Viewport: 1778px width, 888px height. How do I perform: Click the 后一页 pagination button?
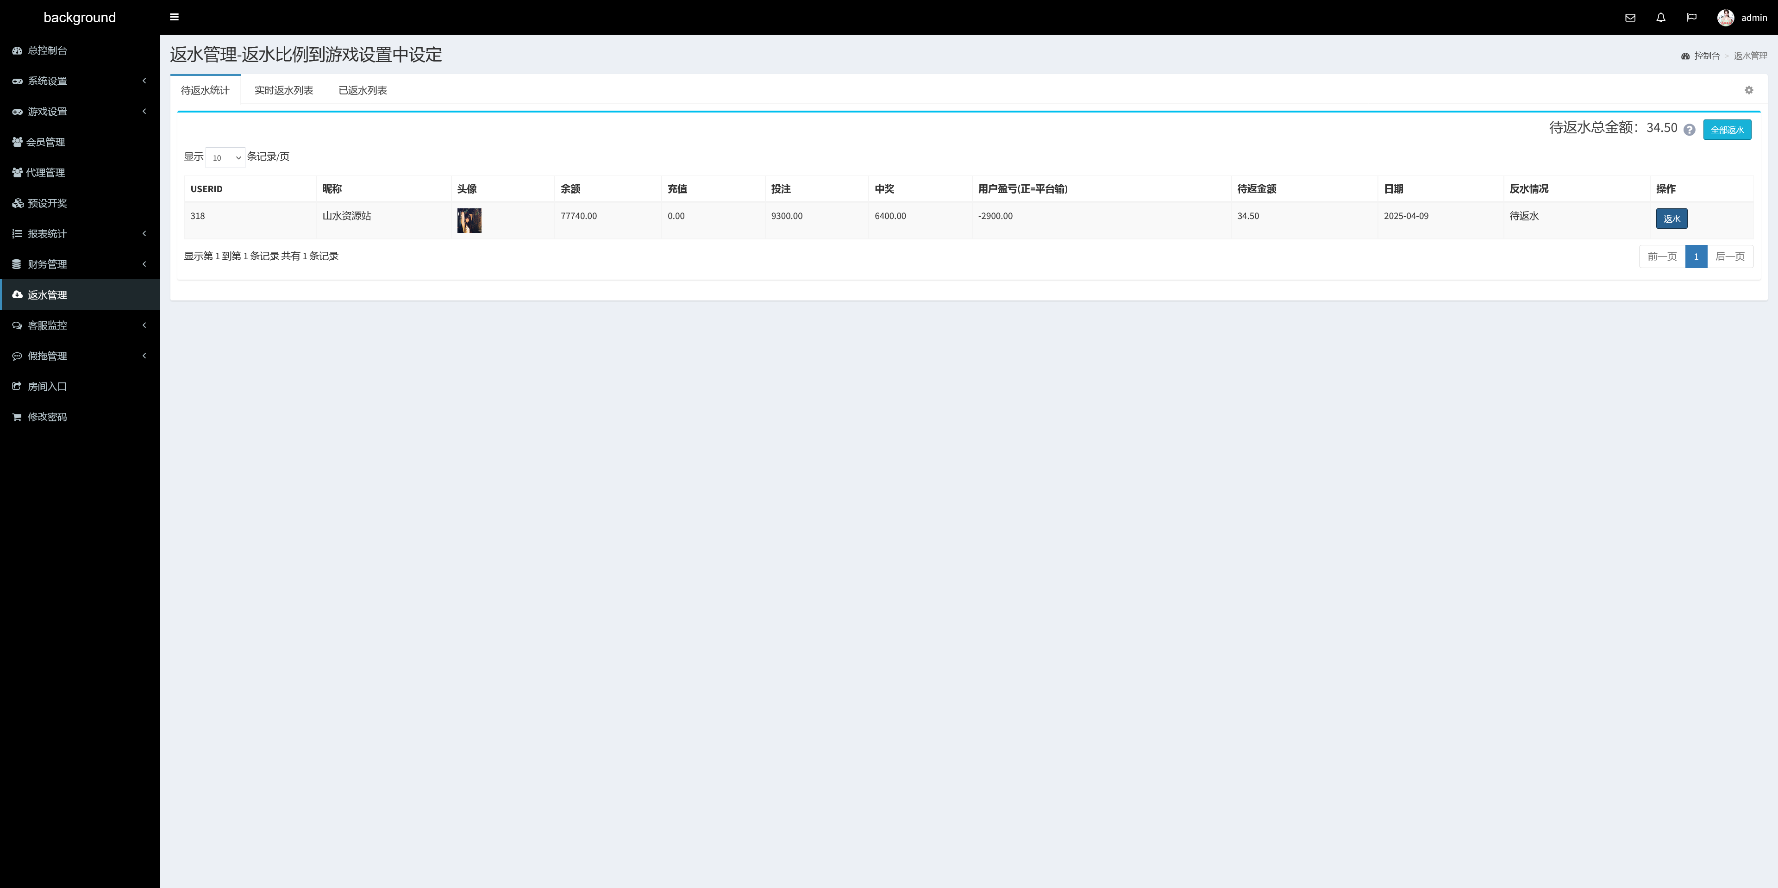[1730, 256]
